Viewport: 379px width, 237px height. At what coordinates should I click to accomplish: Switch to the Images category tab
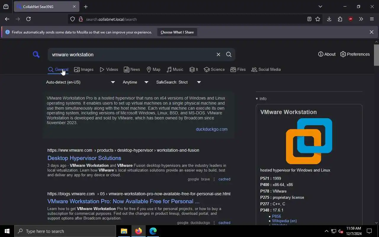(84, 70)
